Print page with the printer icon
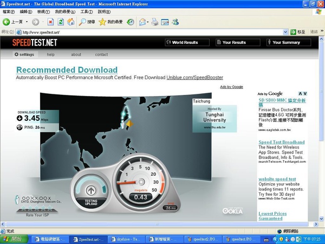The height and width of the screenshot is (244, 325). (x=154, y=22)
